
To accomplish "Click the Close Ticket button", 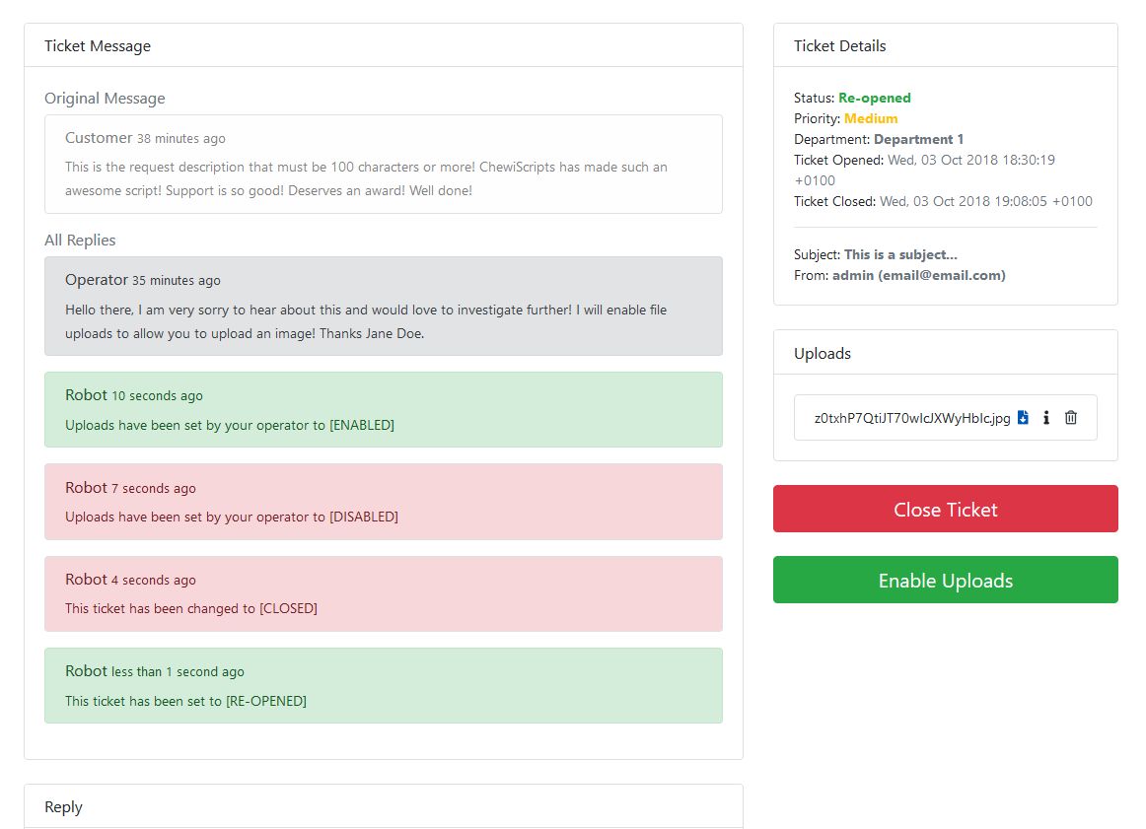I will point(945,509).
